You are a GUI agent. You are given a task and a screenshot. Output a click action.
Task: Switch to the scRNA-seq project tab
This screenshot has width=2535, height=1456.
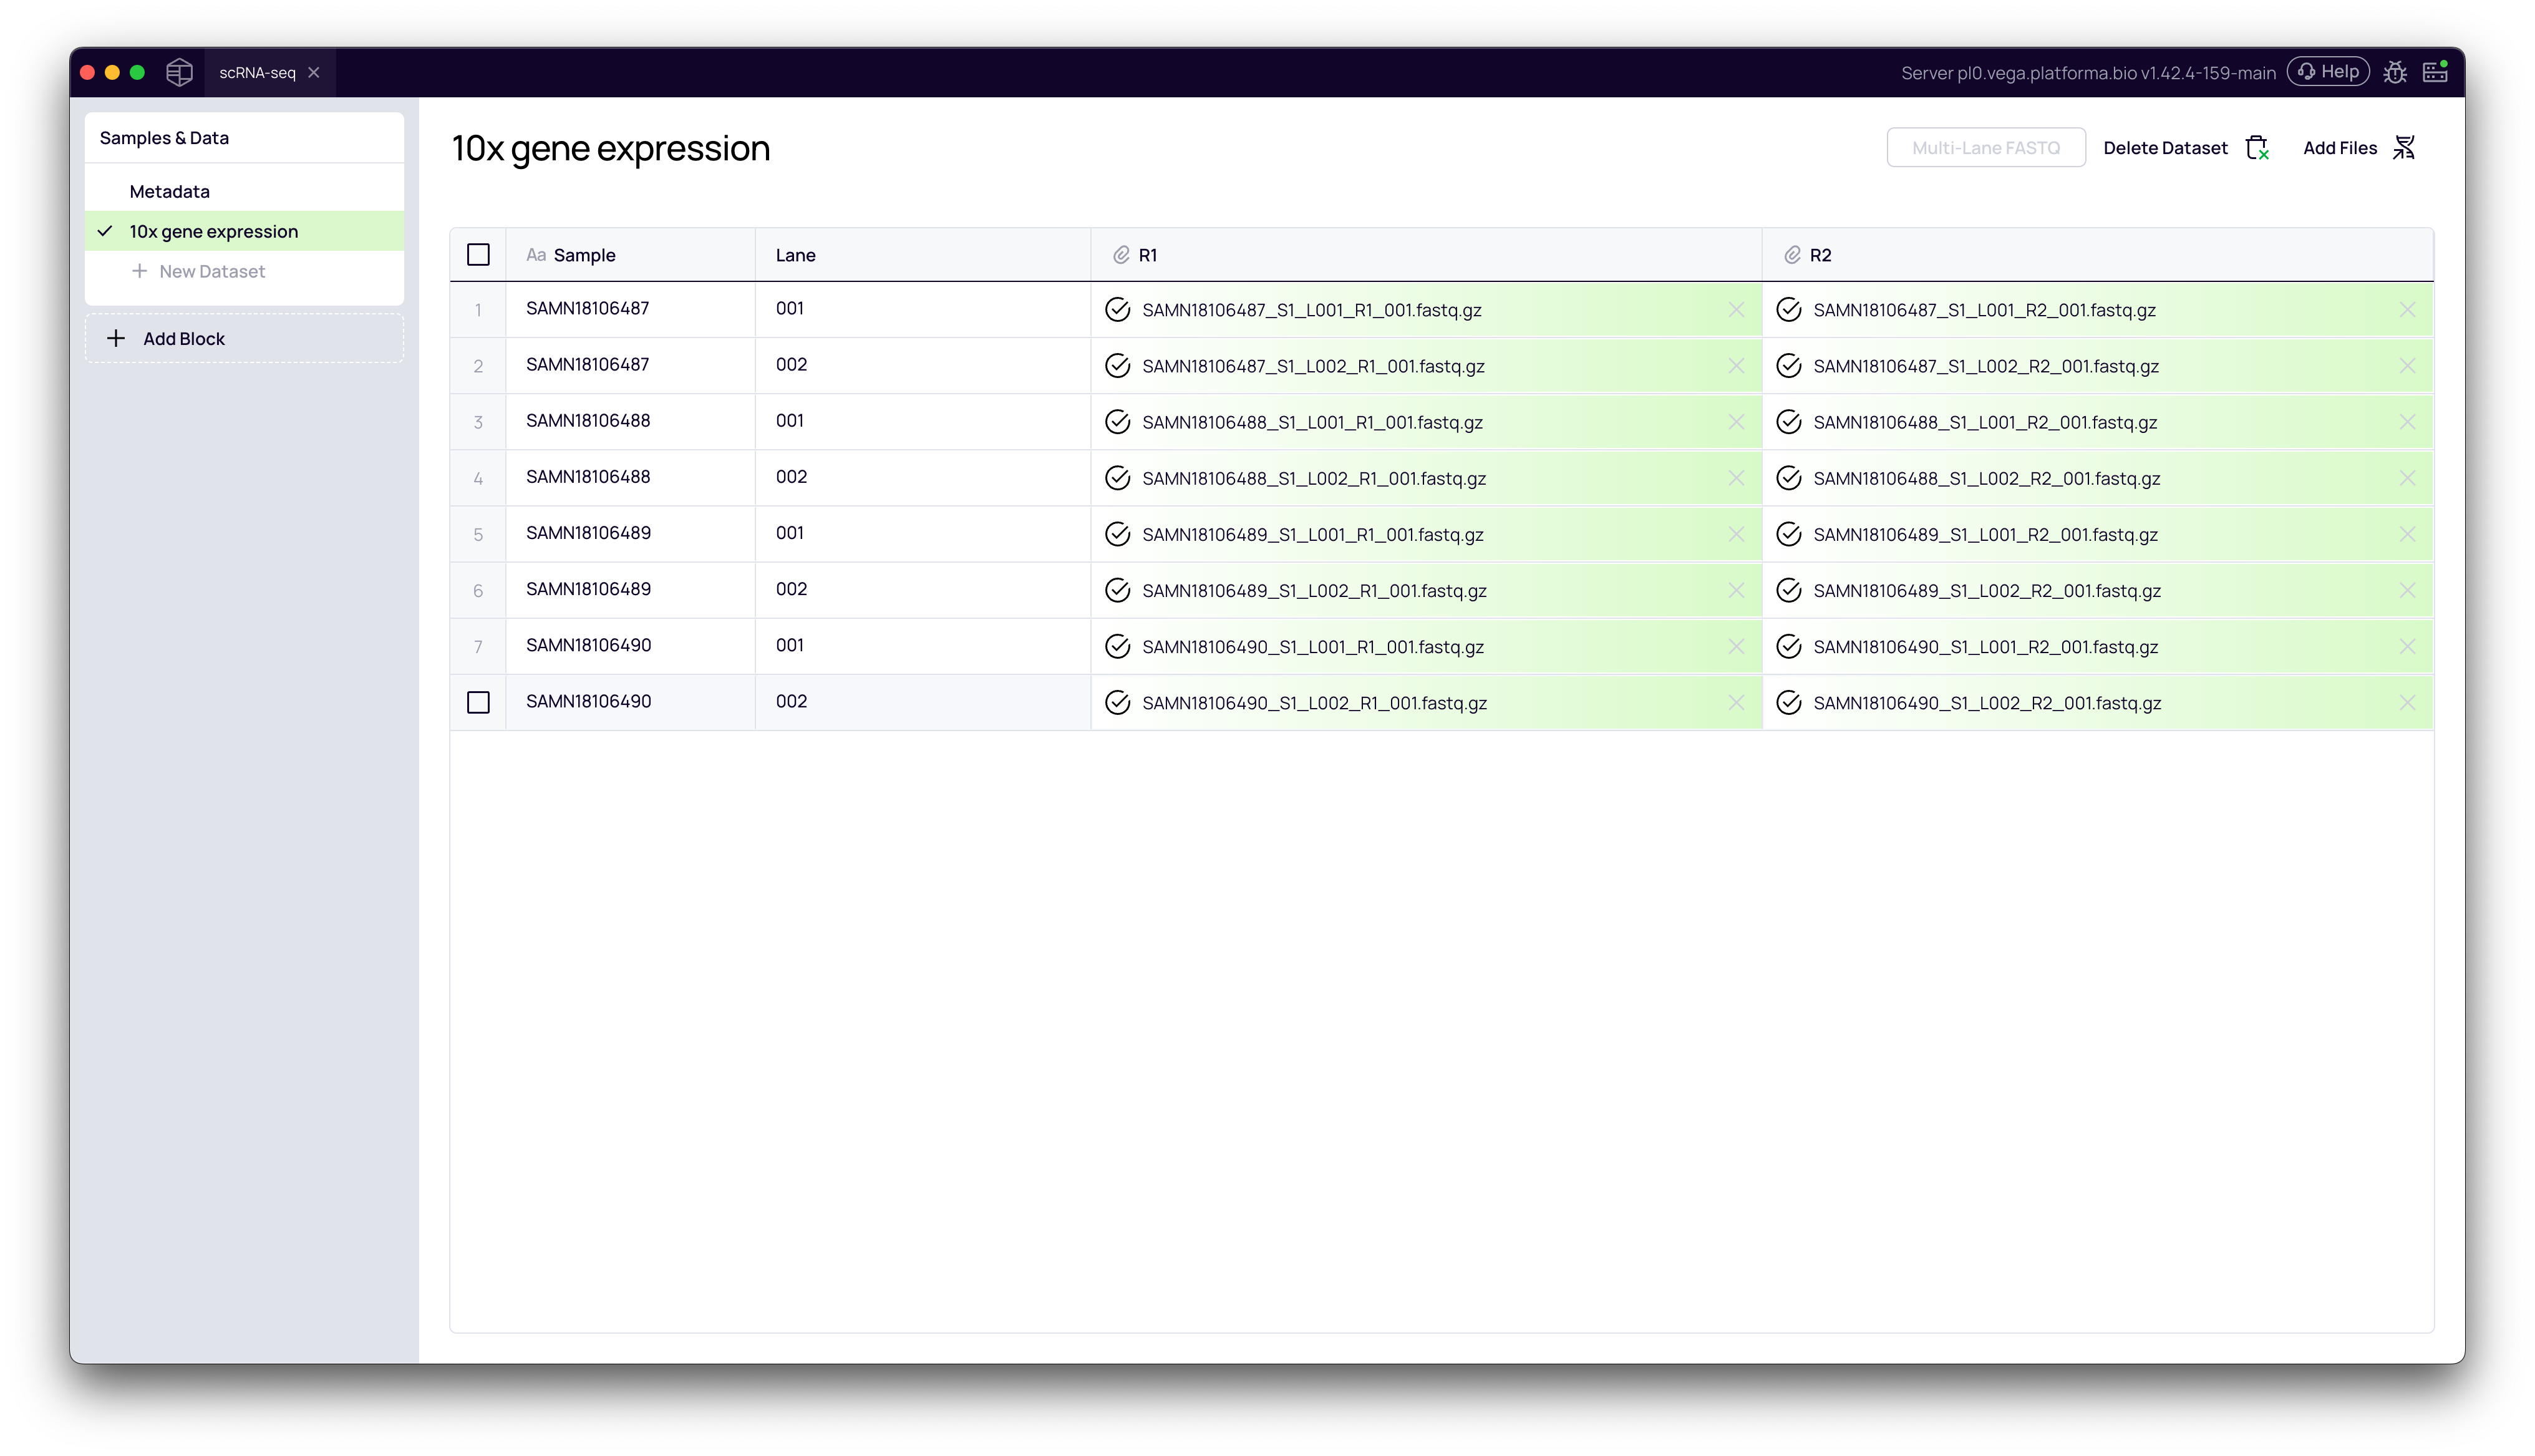click(x=257, y=72)
